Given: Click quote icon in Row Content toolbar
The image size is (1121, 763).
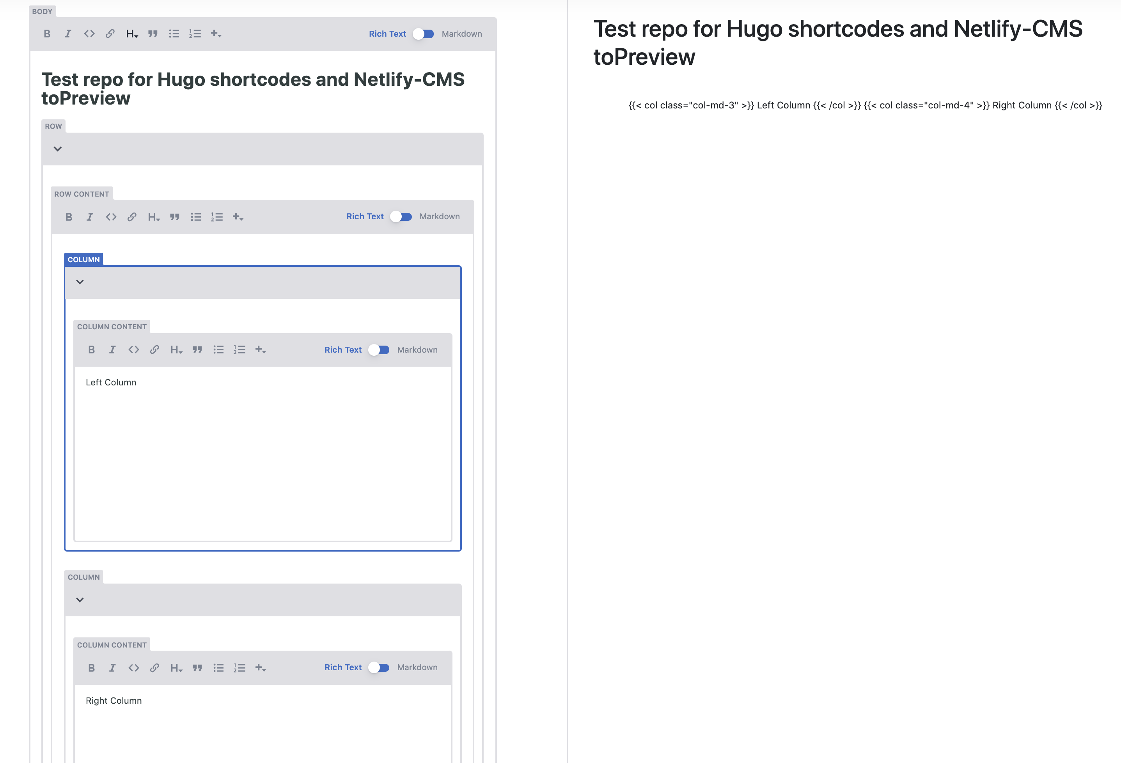Looking at the screenshot, I should (175, 217).
